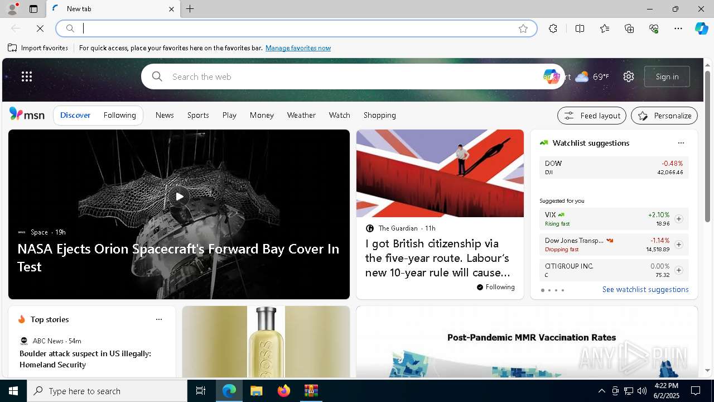Viewport: 714px width, 402px height.
Task: Open the browser profile icon
Action: (12, 9)
